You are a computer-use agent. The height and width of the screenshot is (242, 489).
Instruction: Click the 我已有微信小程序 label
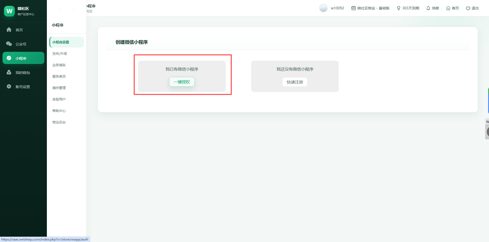tap(182, 69)
